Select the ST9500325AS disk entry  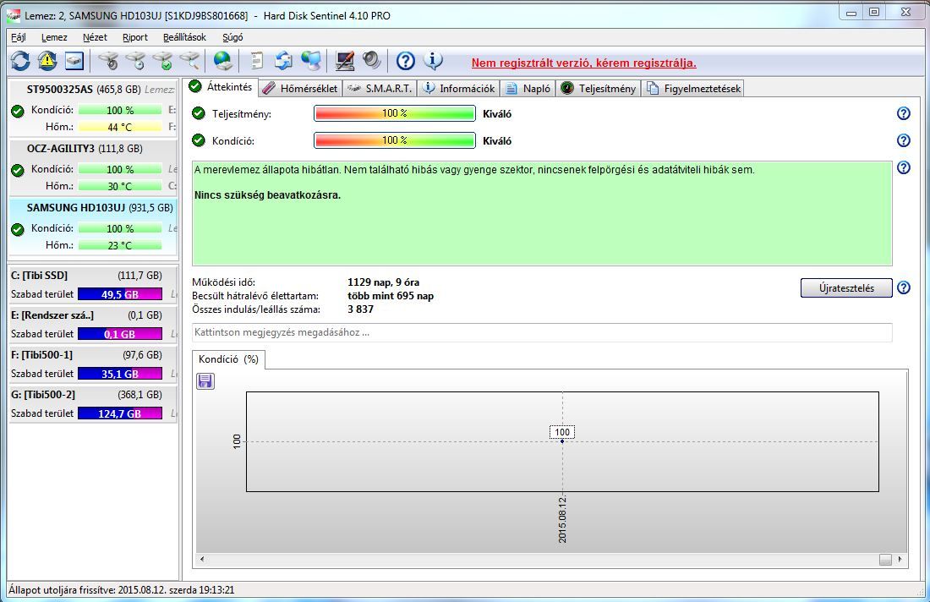[x=93, y=108]
